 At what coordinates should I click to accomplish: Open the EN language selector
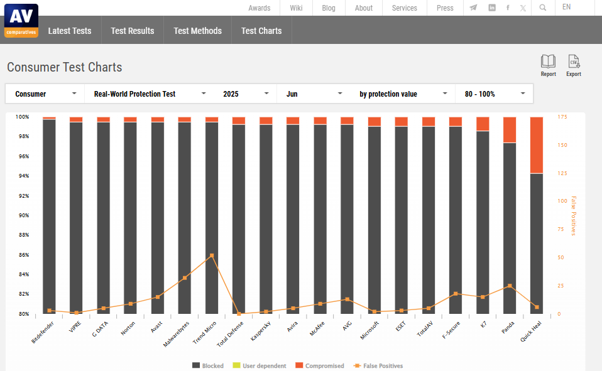[x=566, y=7]
